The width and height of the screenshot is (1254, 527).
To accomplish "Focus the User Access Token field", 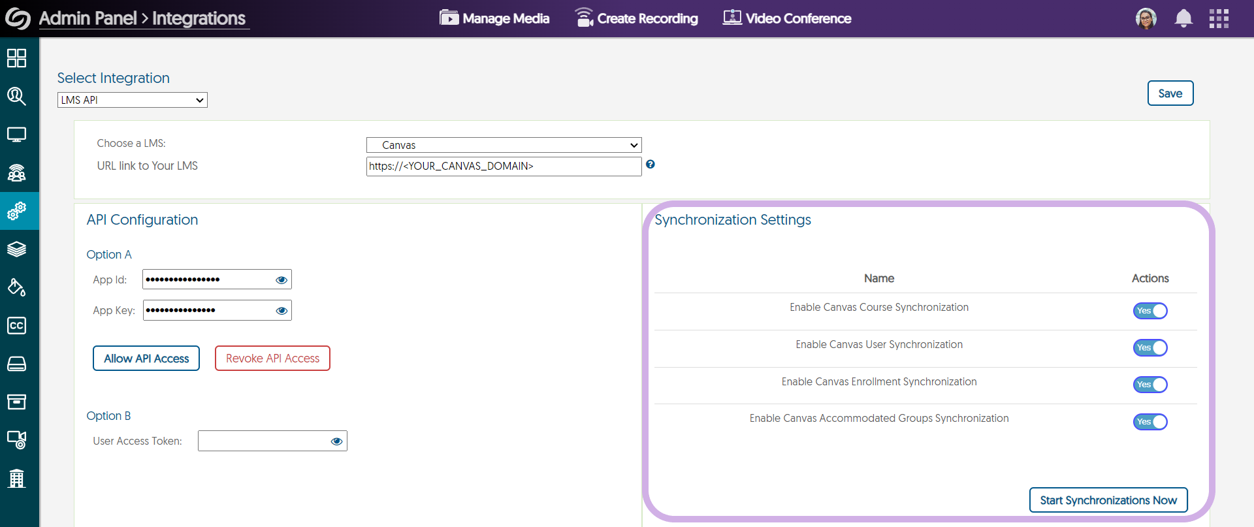I will (272, 441).
